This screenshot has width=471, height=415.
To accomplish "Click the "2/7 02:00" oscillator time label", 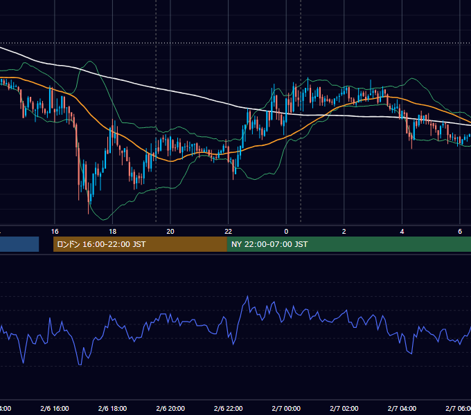I will click(x=344, y=408).
